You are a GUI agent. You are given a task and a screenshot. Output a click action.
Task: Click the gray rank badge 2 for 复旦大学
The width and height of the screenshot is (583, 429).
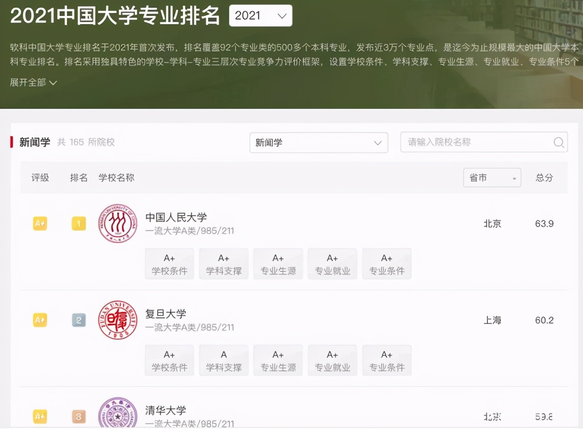tap(78, 320)
